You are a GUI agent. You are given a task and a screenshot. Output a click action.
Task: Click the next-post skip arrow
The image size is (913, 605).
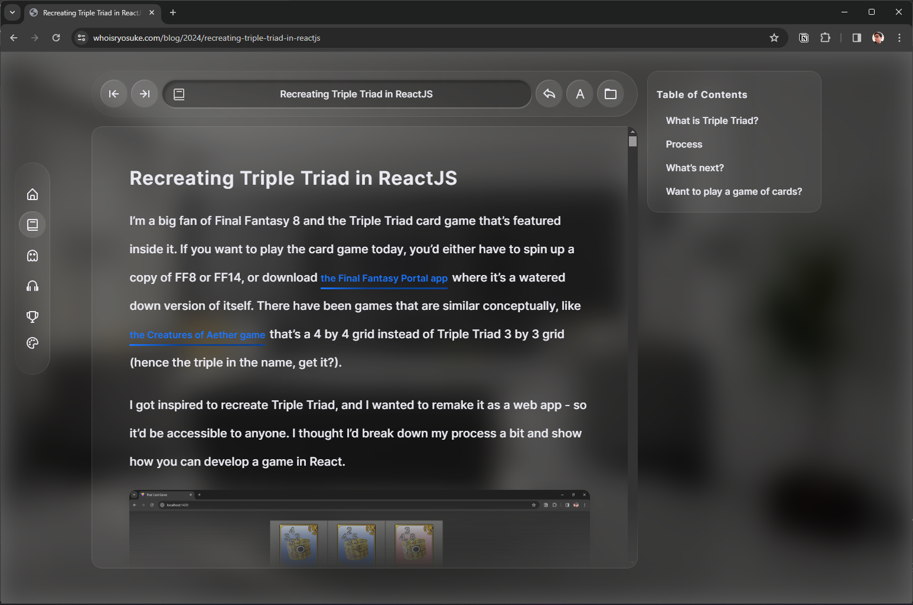[x=144, y=93]
